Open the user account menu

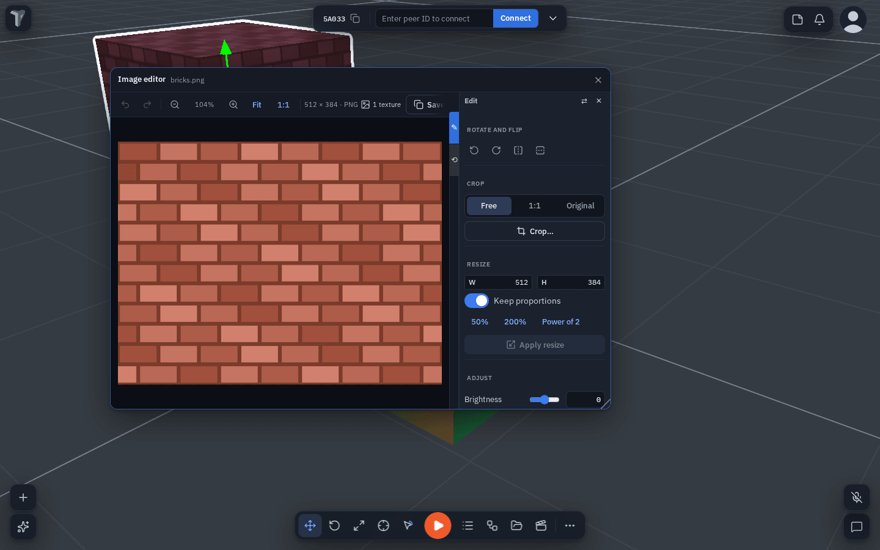(853, 20)
